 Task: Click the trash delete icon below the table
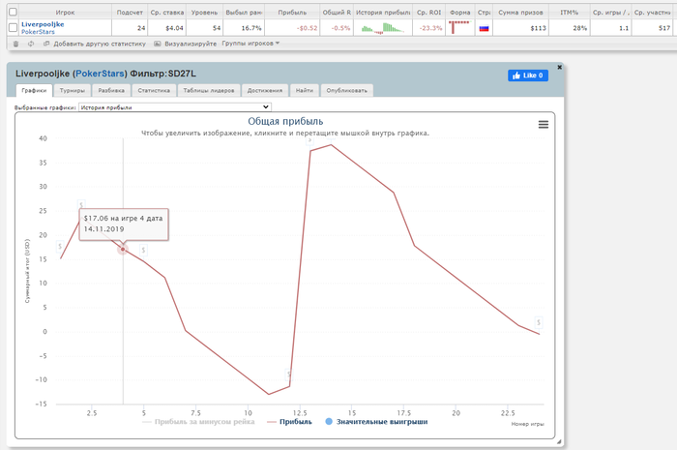[x=16, y=44]
